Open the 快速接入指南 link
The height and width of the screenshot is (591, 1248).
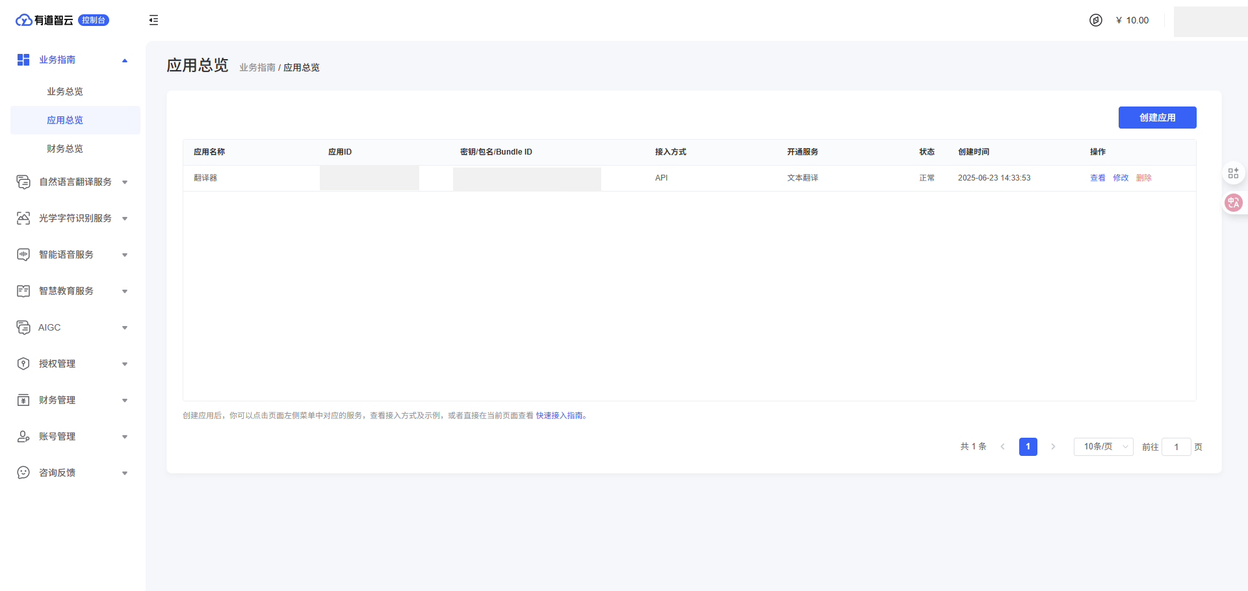click(559, 416)
